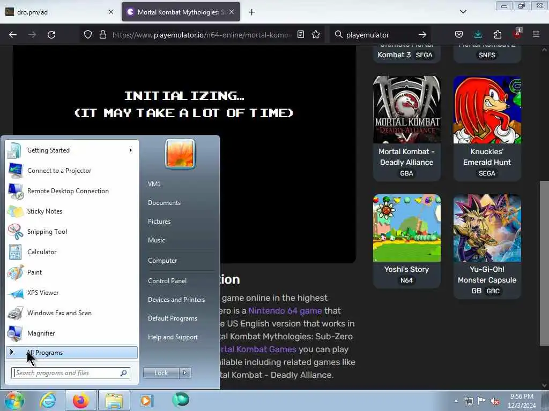Open Getting Started in Start menu

click(72, 150)
